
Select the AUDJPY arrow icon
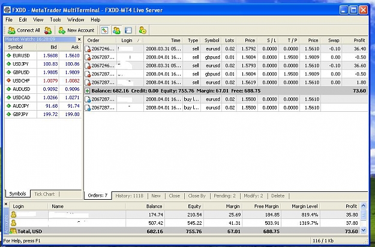(9, 106)
